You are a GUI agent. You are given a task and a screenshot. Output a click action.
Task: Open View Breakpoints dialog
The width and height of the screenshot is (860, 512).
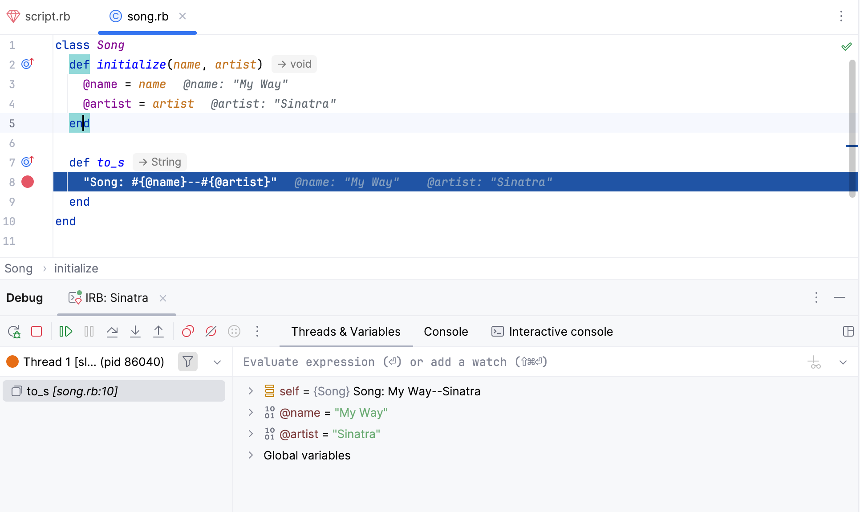[x=187, y=332]
